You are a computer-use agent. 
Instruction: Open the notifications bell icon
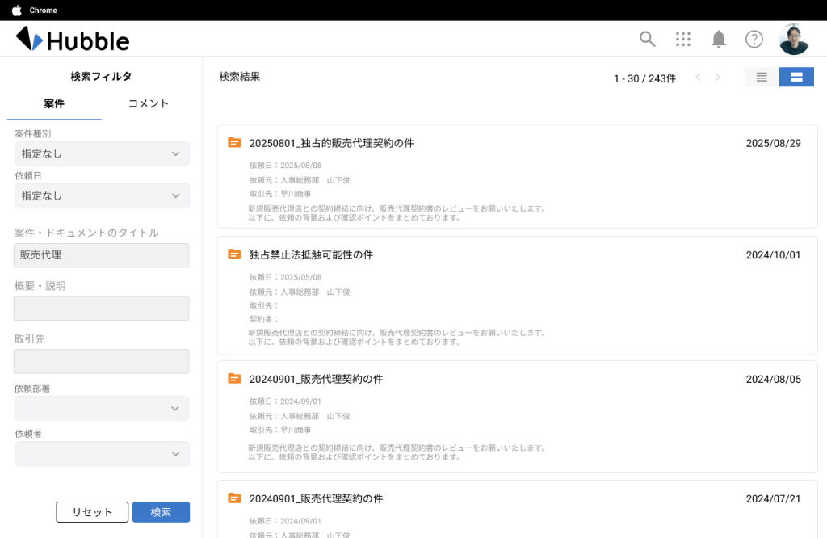(x=718, y=39)
